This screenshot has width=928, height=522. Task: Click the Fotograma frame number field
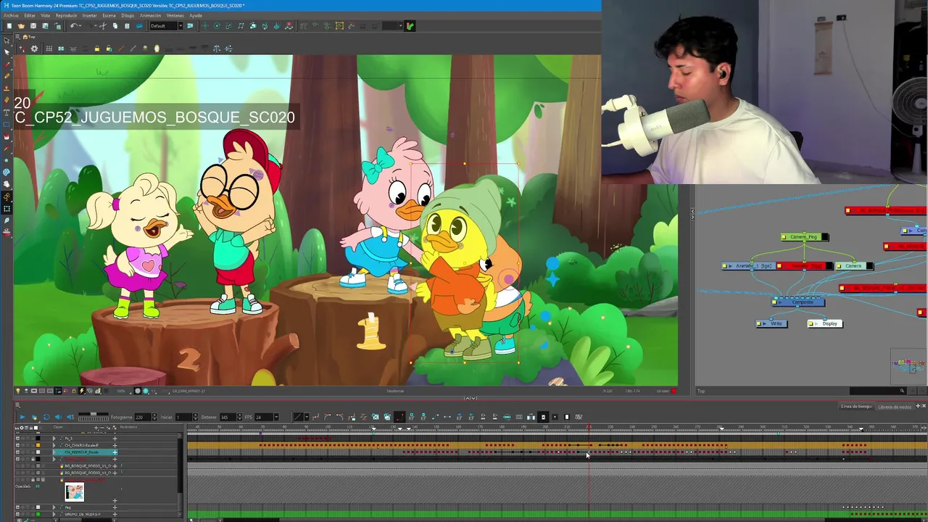143,417
